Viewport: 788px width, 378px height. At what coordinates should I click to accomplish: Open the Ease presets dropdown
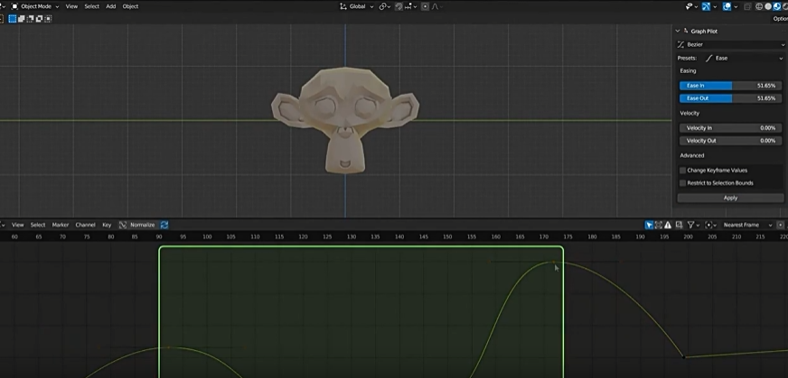click(x=744, y=58)
